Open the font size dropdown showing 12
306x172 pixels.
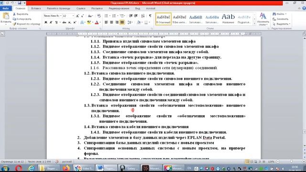73,16
